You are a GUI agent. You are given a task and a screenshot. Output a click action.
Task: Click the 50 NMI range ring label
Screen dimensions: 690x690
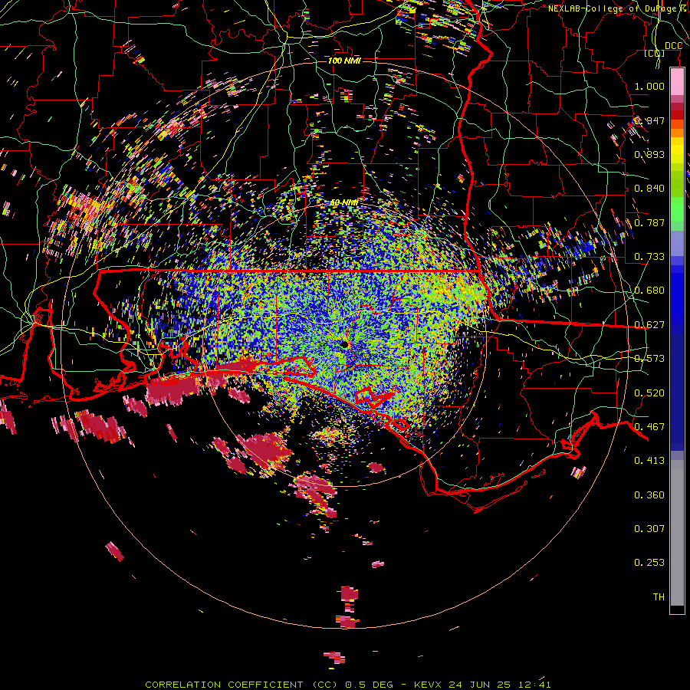coord(344,202)
